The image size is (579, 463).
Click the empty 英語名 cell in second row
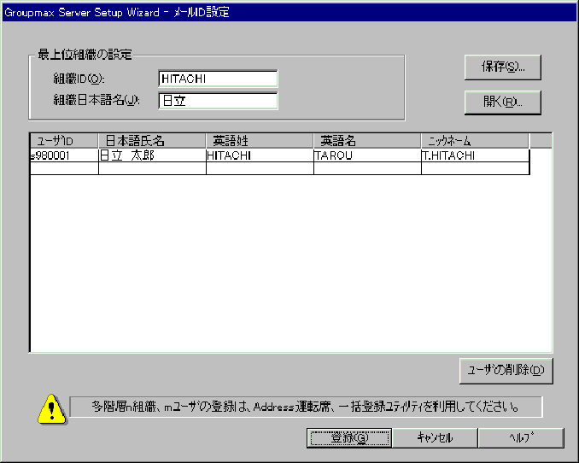point(368,168)
